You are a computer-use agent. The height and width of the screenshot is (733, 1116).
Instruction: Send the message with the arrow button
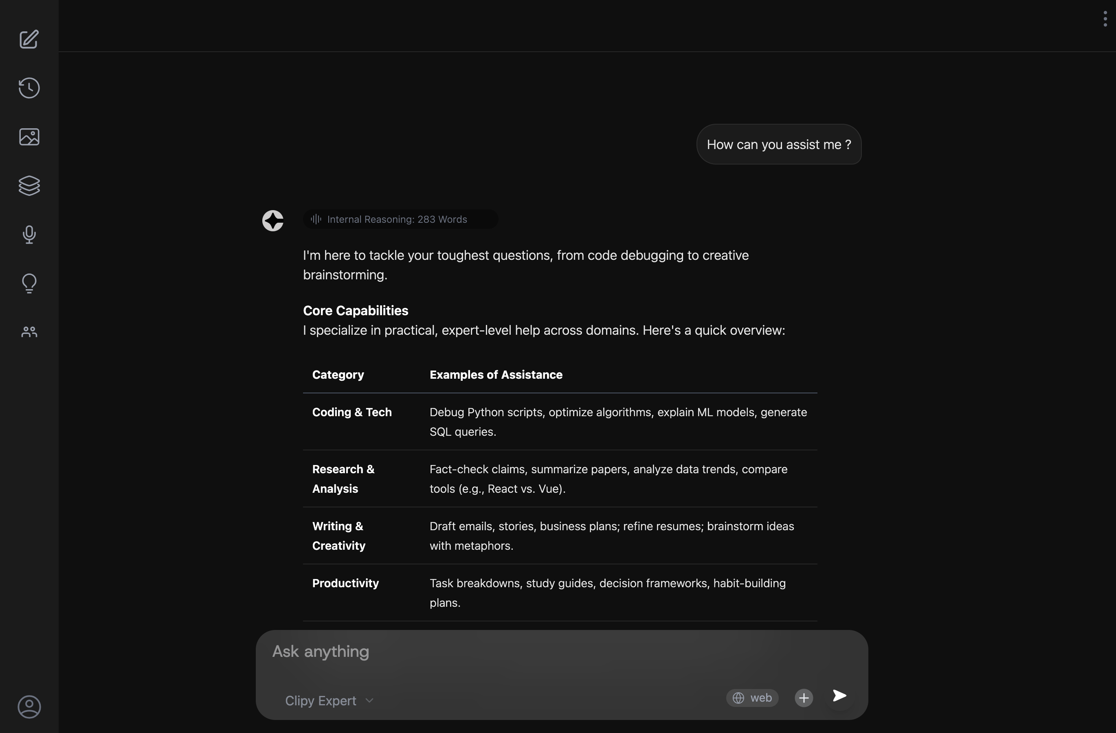pyautogui.click(x=839, y=696)
